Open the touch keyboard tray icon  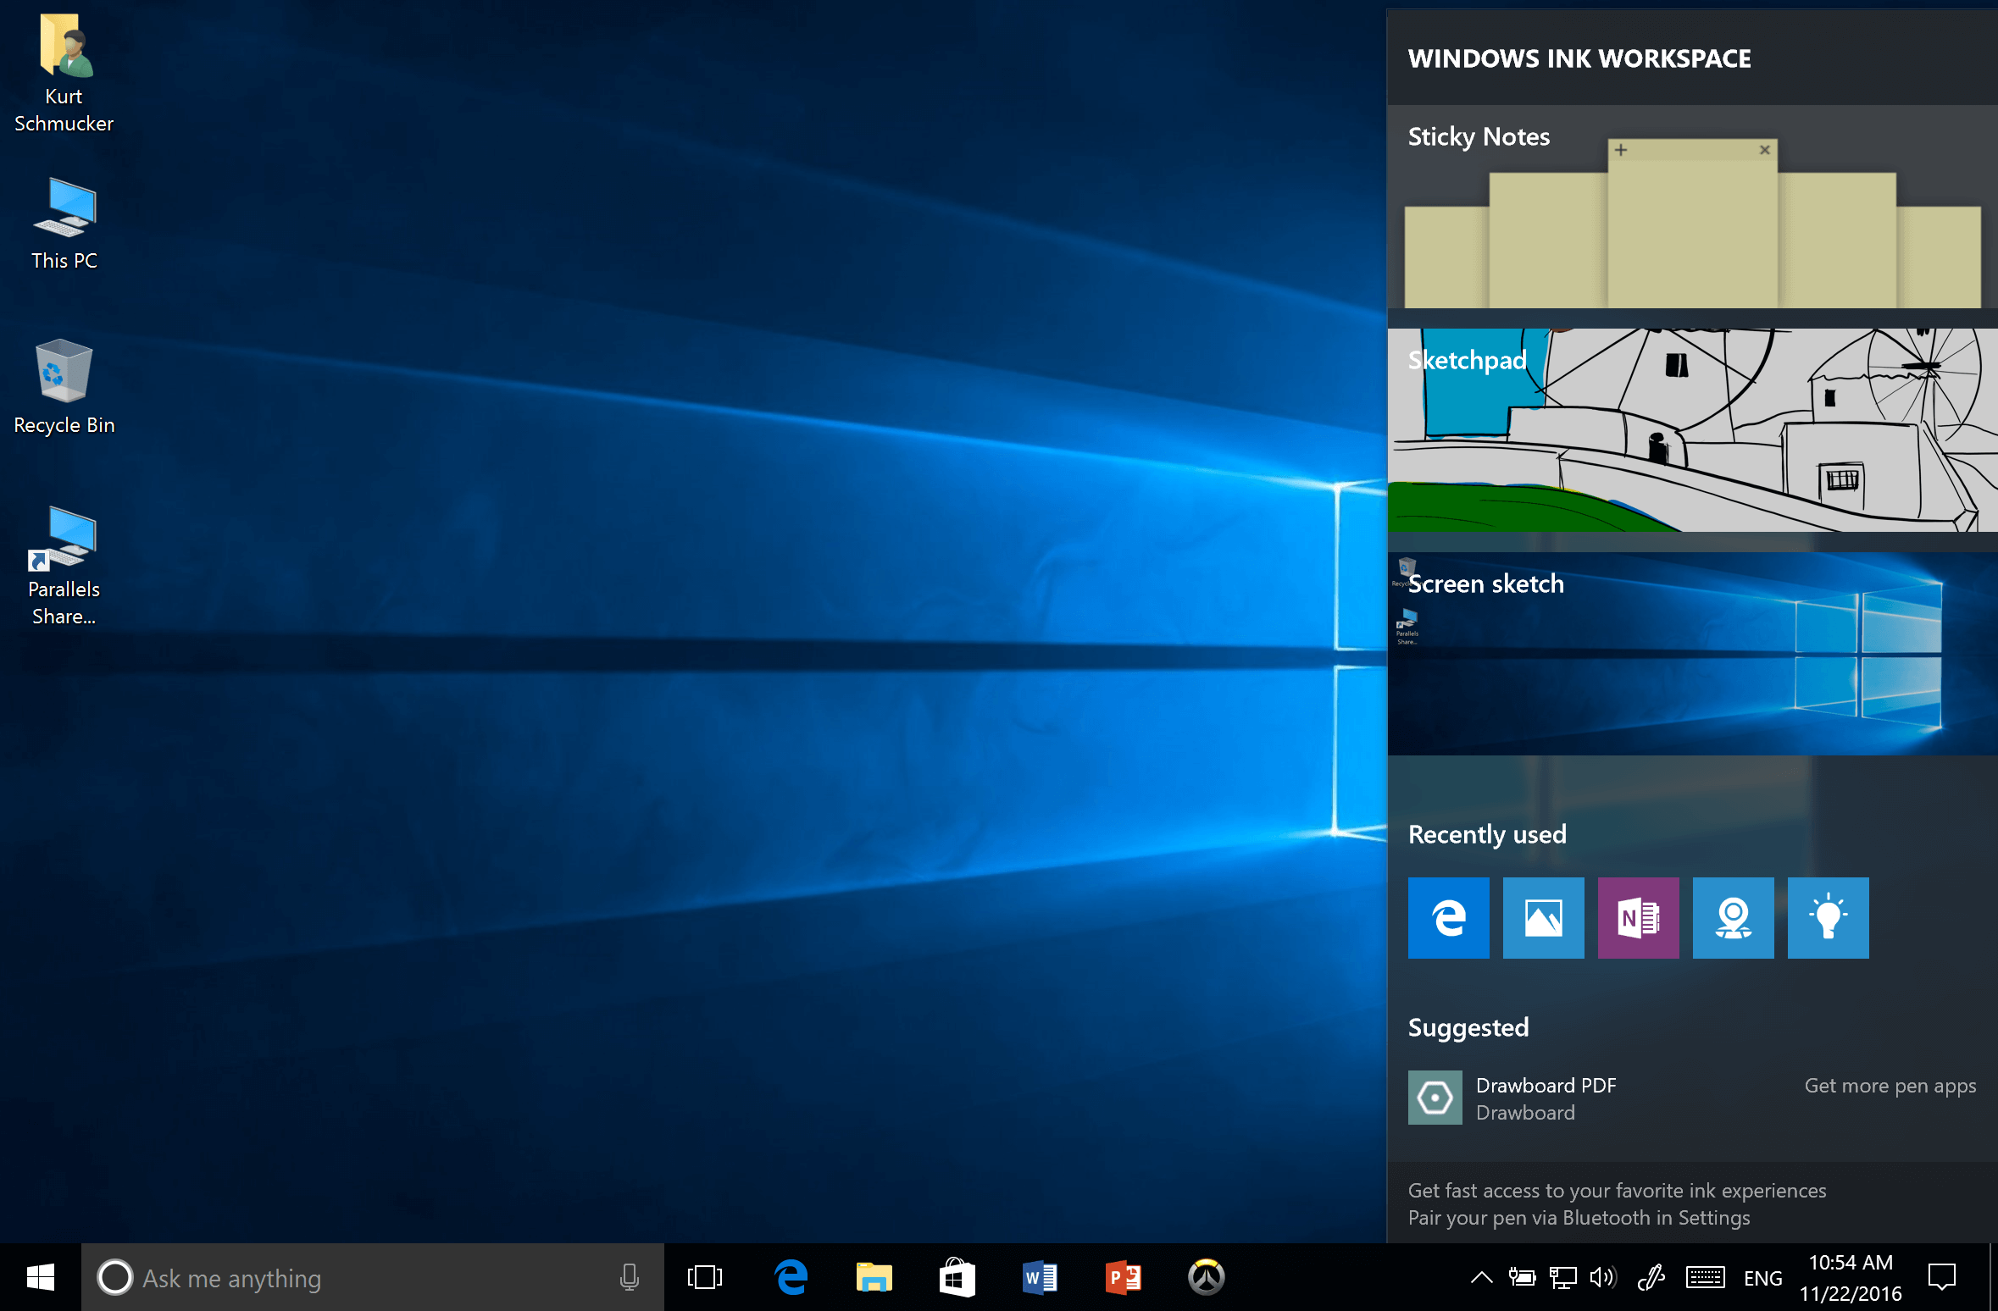pos(1705,1277)
